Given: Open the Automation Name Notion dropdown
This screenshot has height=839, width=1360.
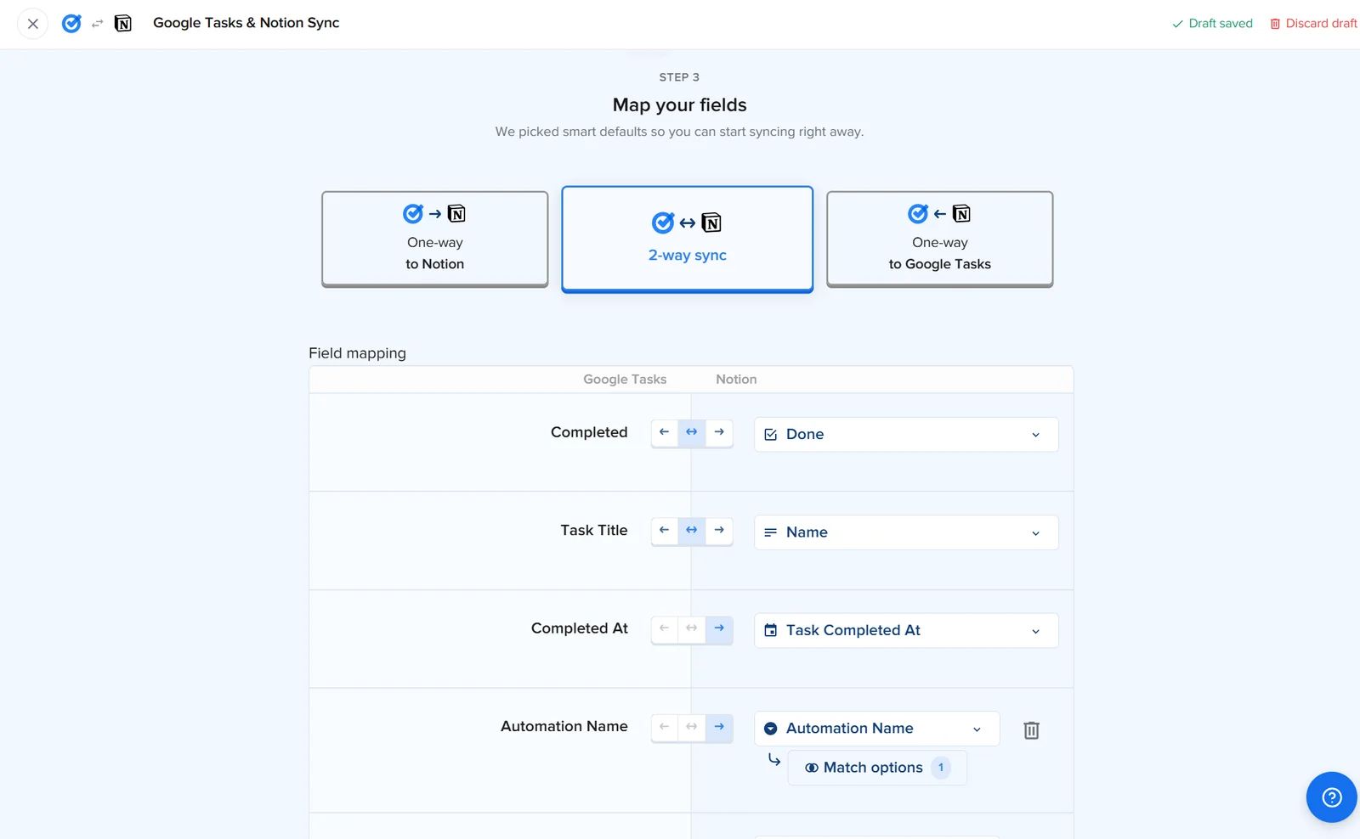Looking at the screenshot, I should (x=876, y=729).
